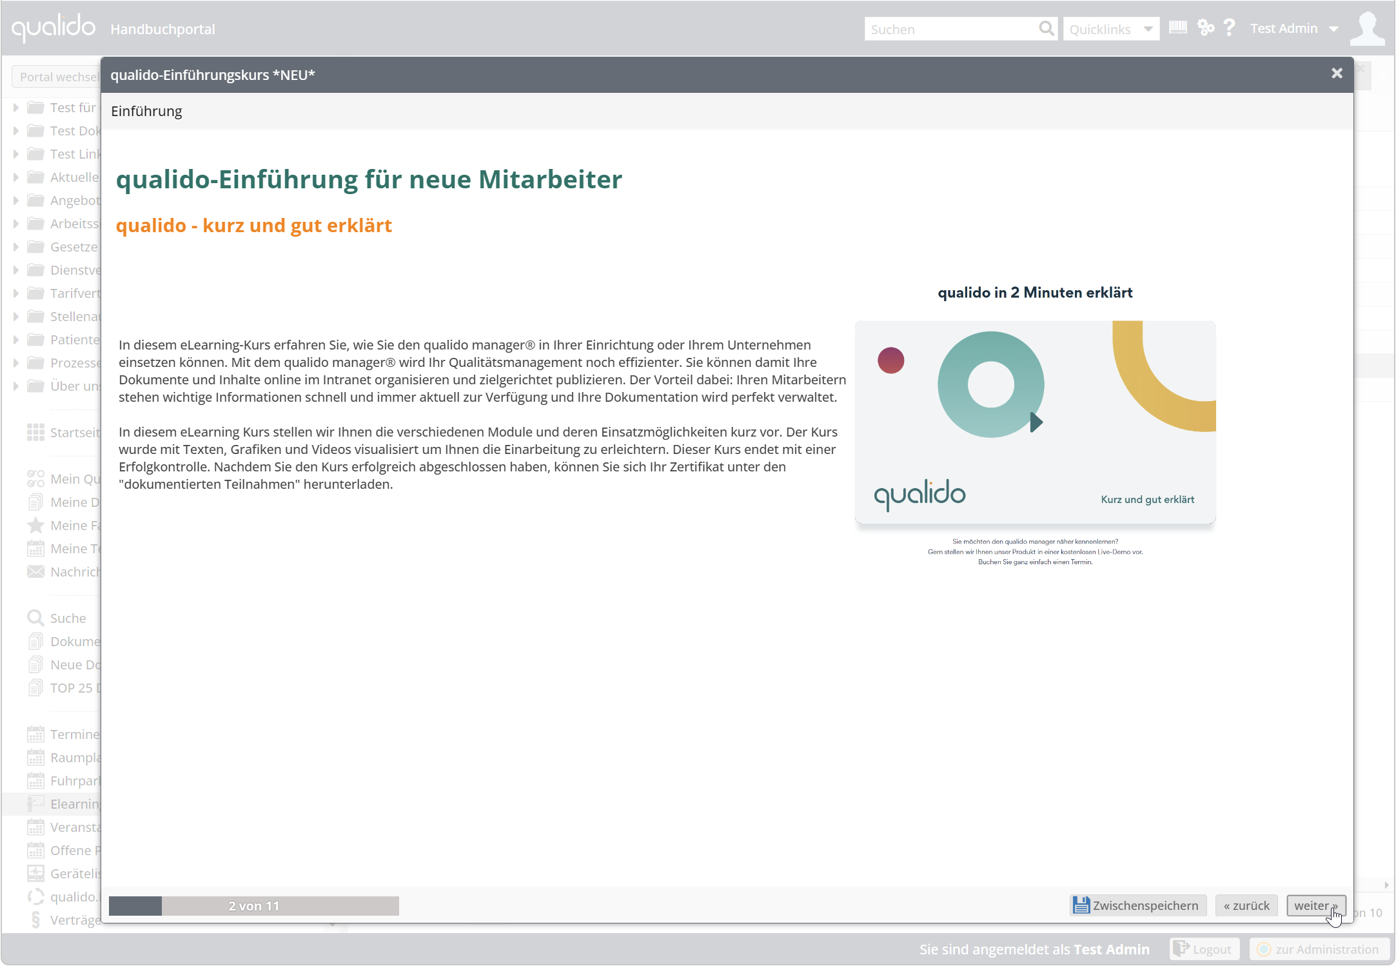Screen dimensions: 1396x966
Task: Expand the Arbeitss folder
Action: 16,224
